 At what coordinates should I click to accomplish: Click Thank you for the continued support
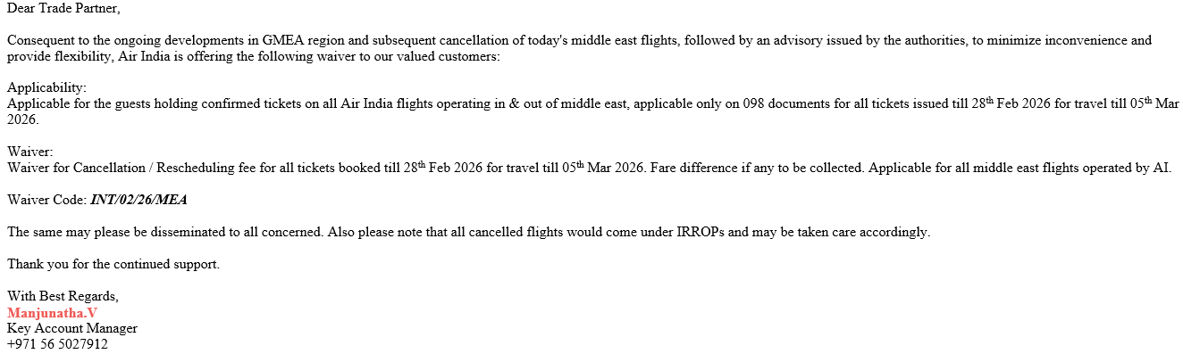pyautogui.click(x=113, y=264)
